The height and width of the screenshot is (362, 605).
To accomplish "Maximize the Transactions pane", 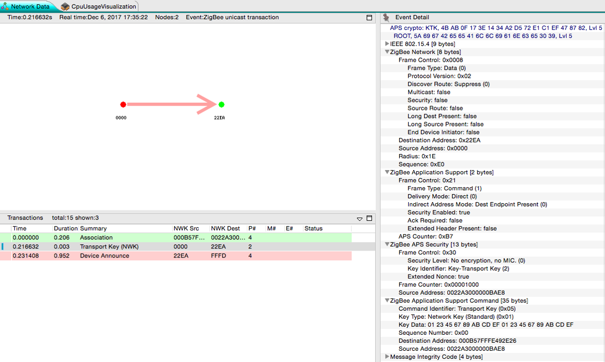I will pyautogui.click(x=369, y=218).
